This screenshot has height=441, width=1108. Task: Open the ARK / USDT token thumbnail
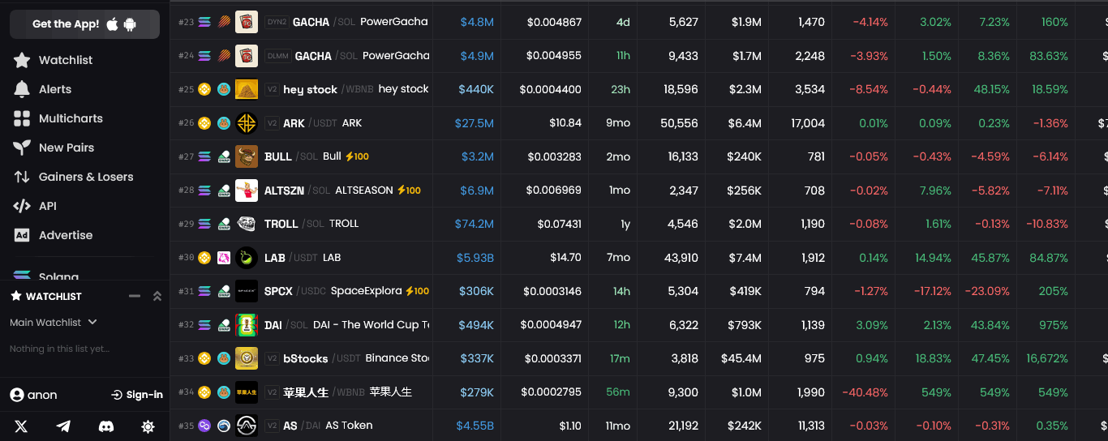(x=247, y=123)
